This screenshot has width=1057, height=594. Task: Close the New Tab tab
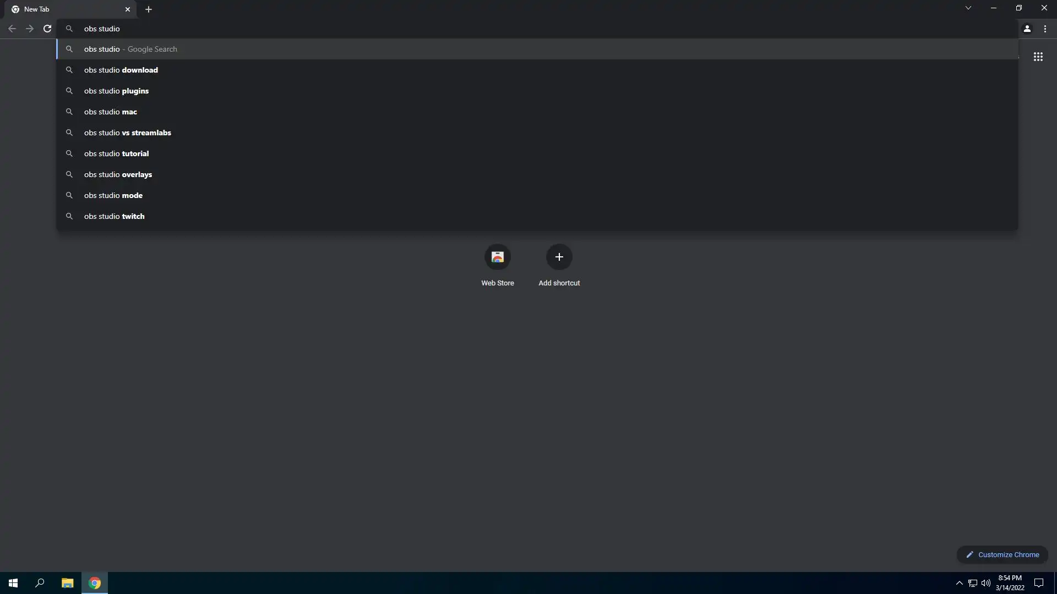point(128,9)
